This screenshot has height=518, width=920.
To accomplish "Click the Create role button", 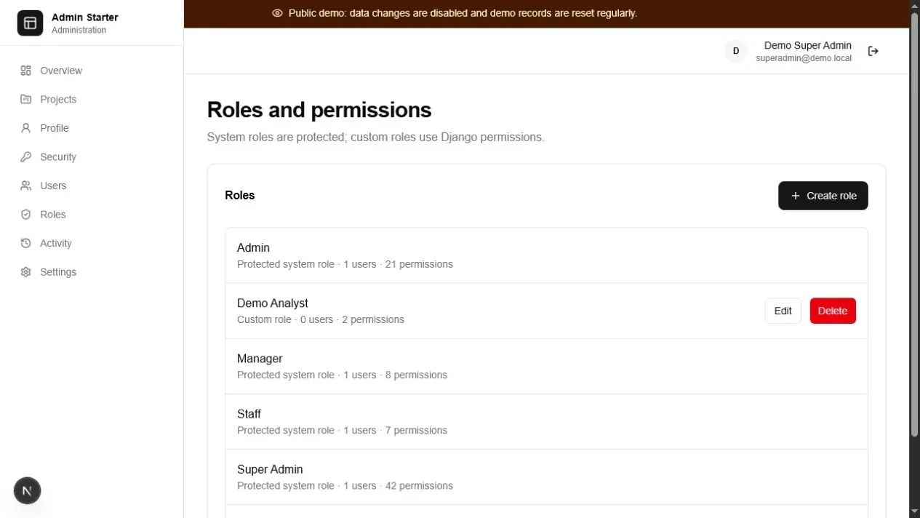I will [x=823, y=196].
